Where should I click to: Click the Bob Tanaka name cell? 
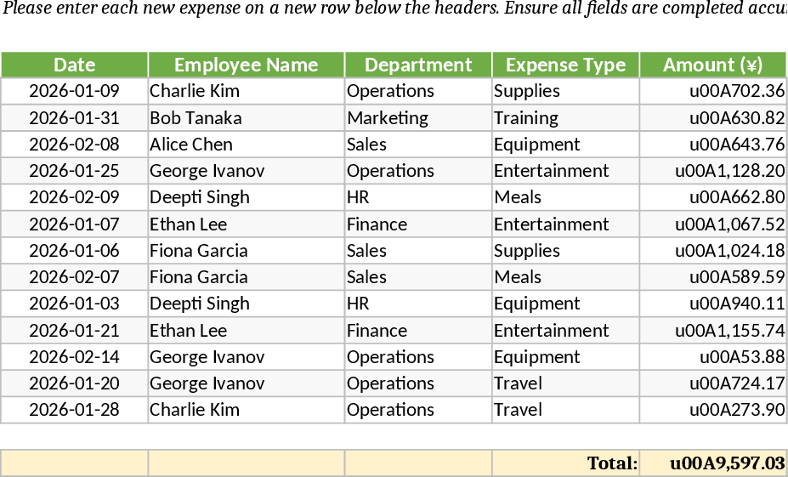point(246,117)
